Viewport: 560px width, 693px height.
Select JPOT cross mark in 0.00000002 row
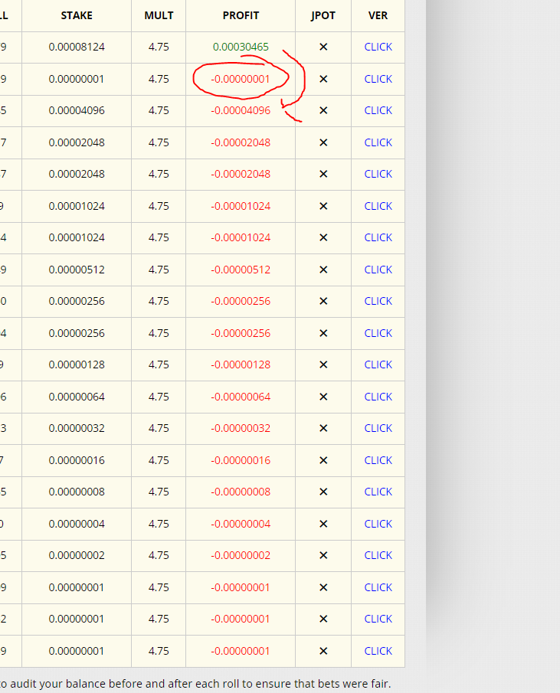coord(323,555)
